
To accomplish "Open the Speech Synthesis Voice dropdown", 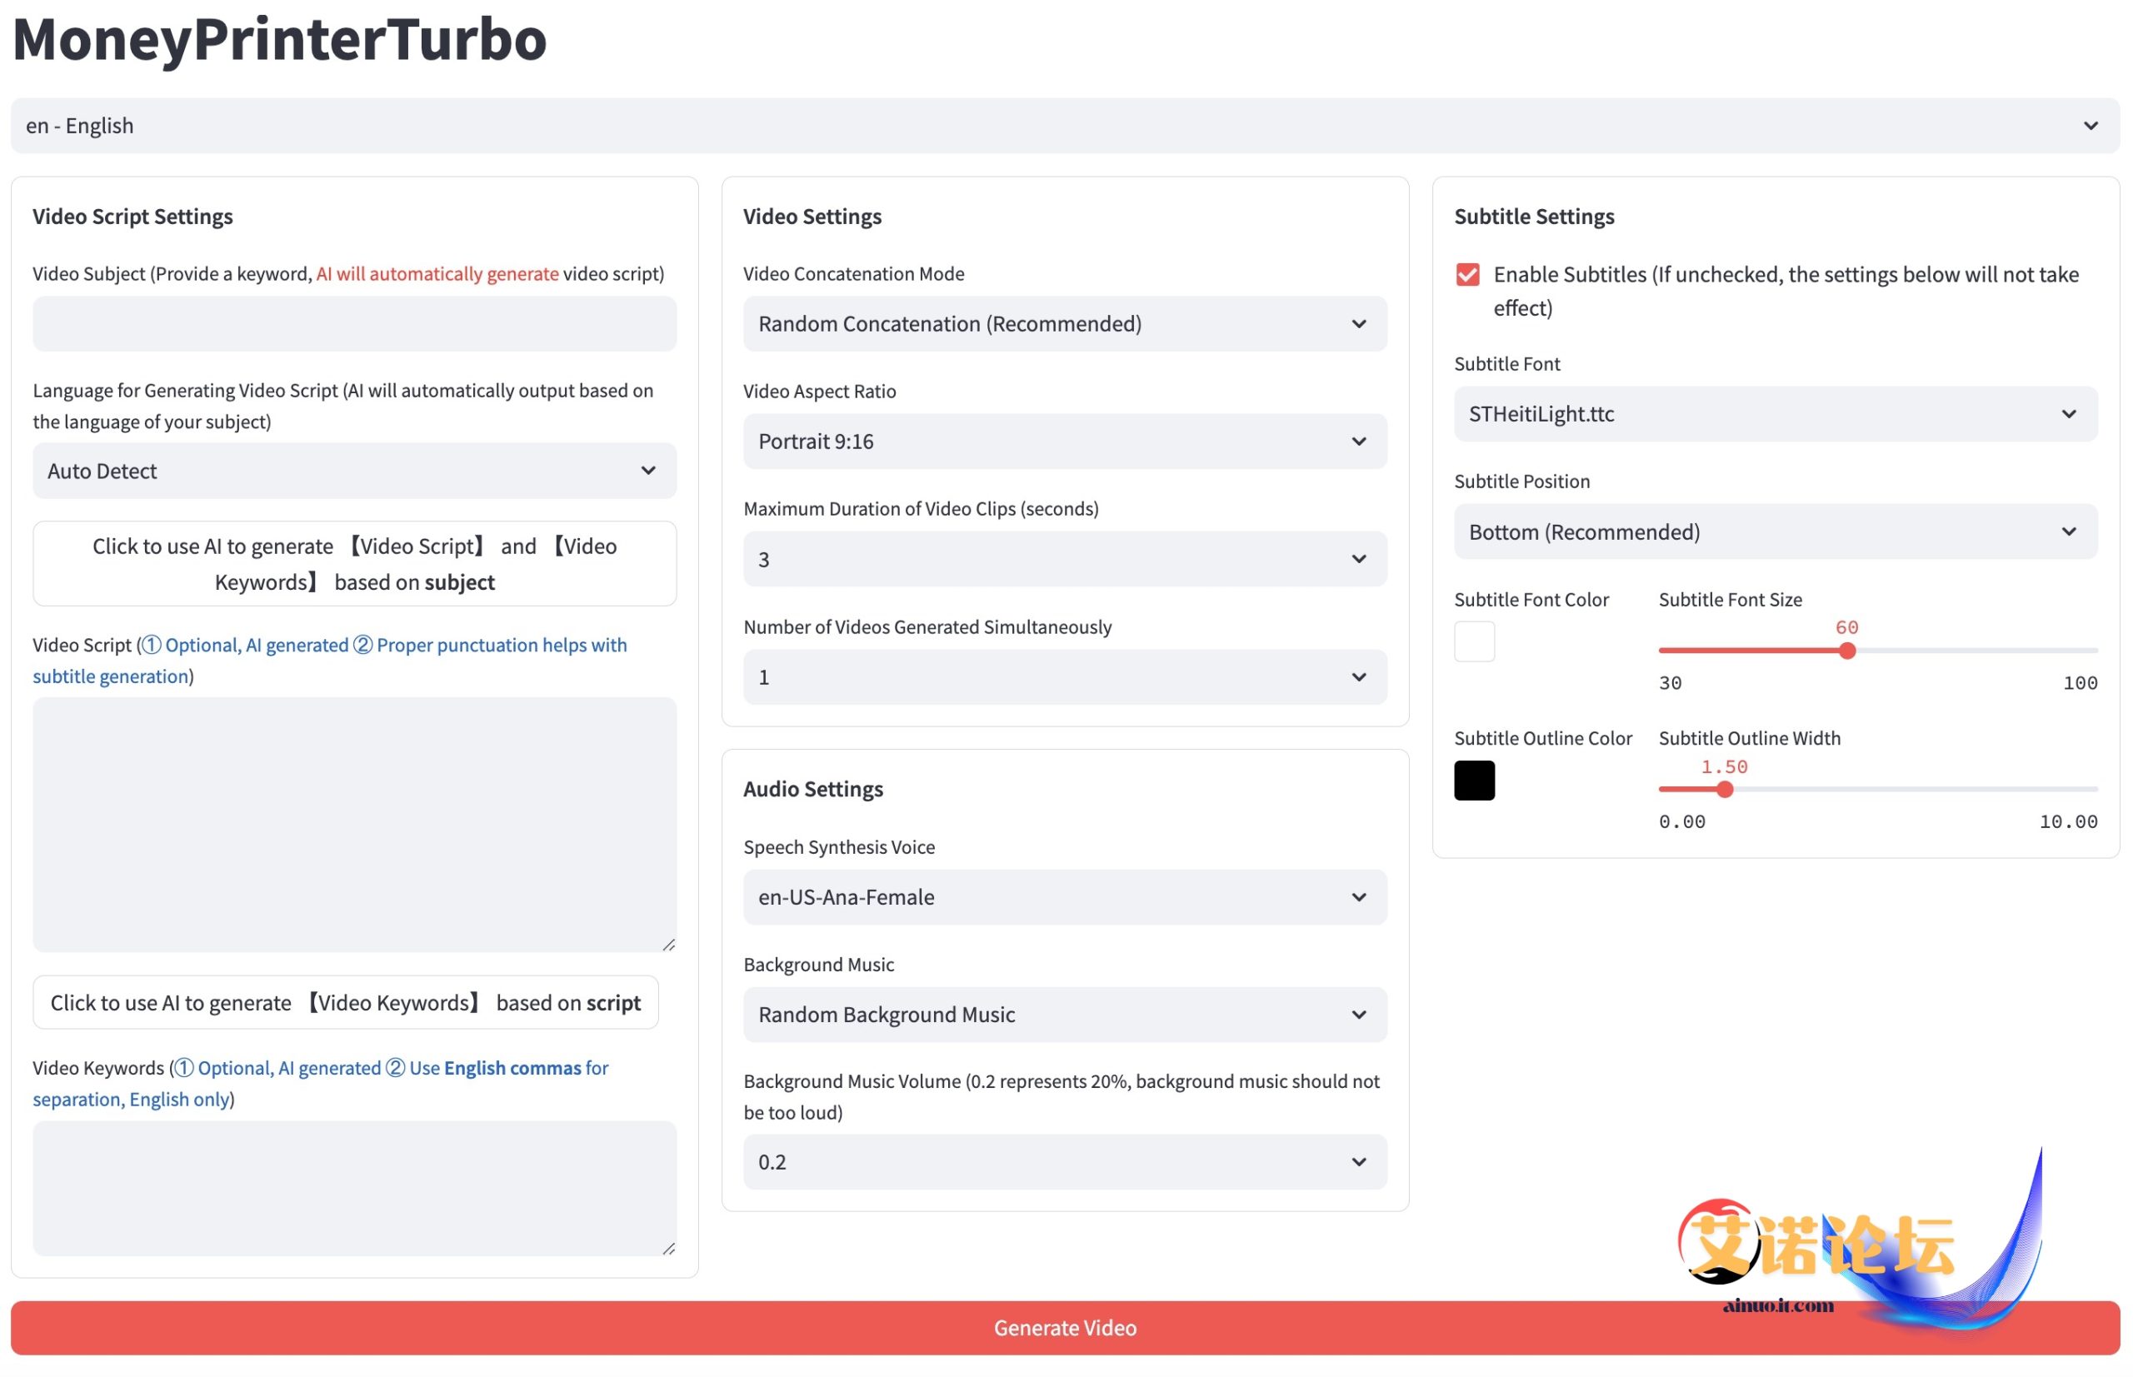I will pos(1065,897).
